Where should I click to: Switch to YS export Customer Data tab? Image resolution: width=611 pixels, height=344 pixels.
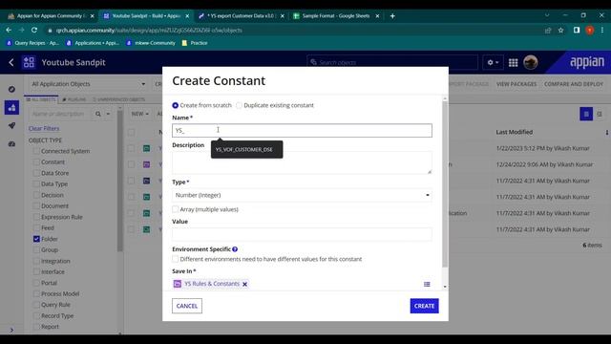click(x=241, y=16)
